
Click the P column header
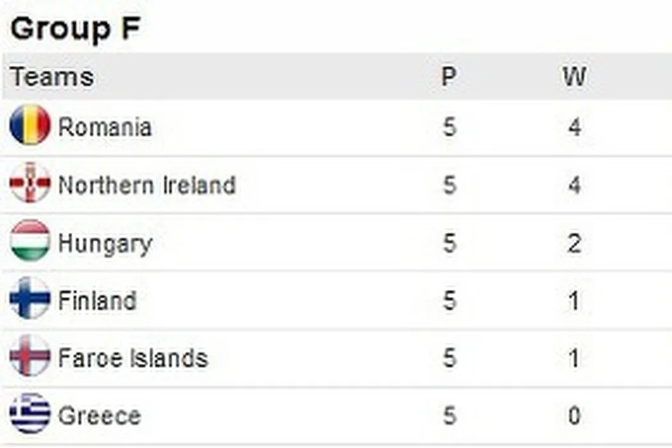[x=449, y=77]
